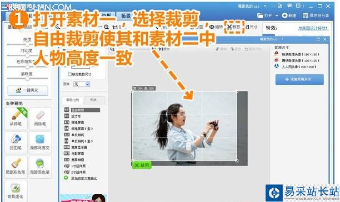Expand the 打开 button dropdown arrow
This screenshot has width=340, height=202.
pos(277,15)
